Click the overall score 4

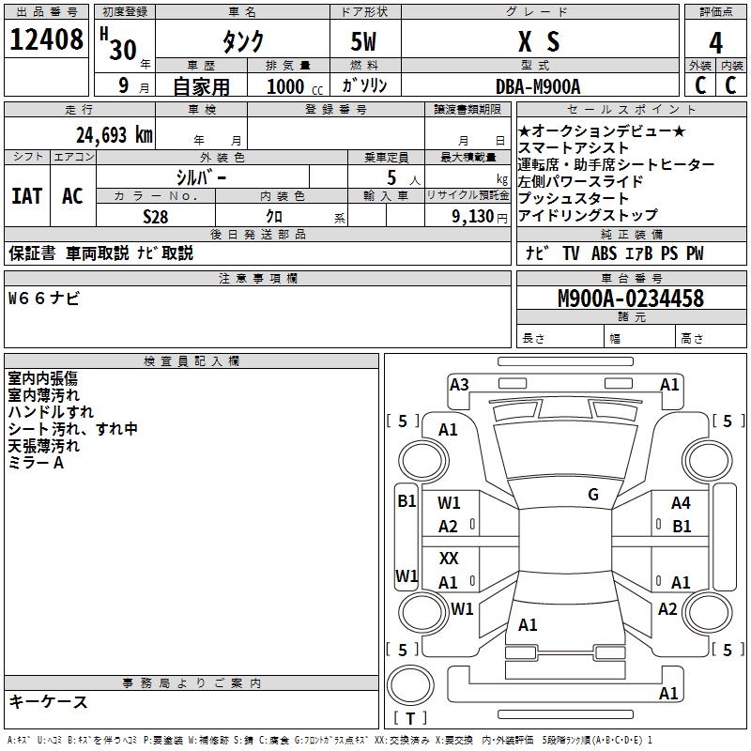[x=715, y=42]
